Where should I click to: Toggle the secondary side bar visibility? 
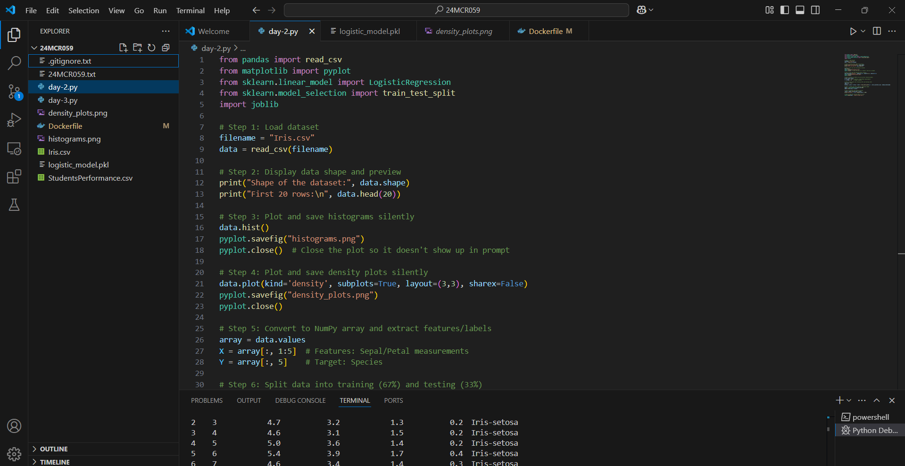[x=815, y=10]
